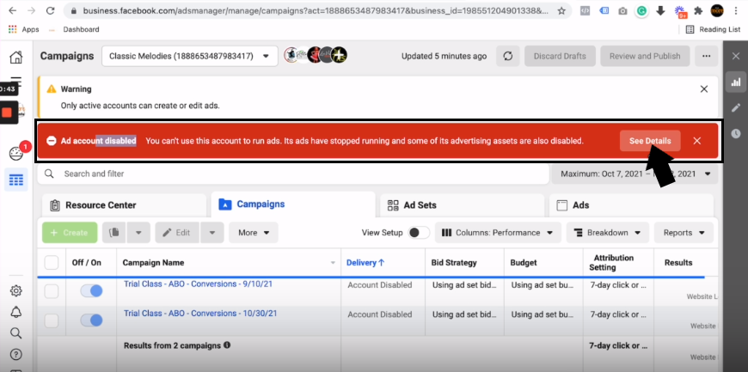Image resolution: width=748 pixels, height=372 pixels.
Task: Click the download arrow extension icon
Action: pos(660,10)
